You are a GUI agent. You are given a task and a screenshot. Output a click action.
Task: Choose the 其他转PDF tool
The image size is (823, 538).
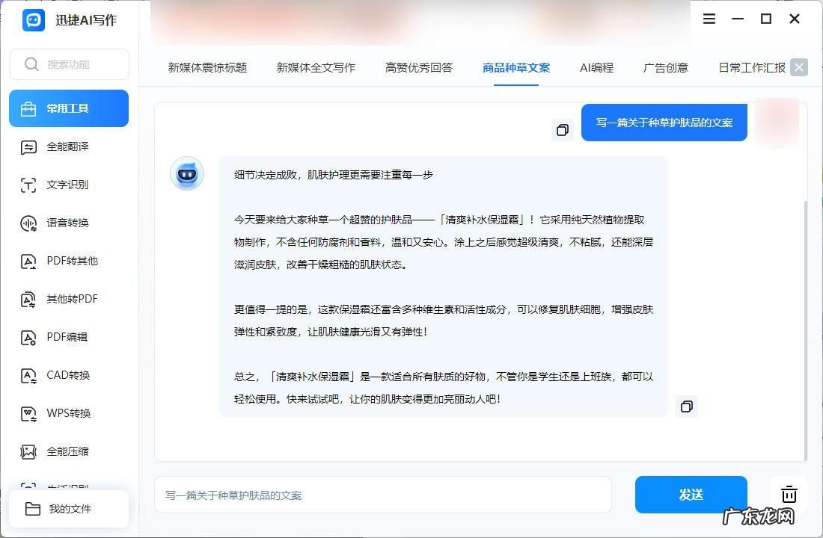(71, 299)
